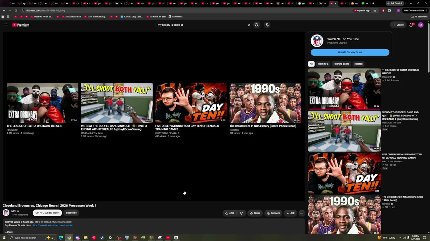Screen dimensions: 430x241
Task: Subscribe to the NFL channel
Action: [71, 213]
